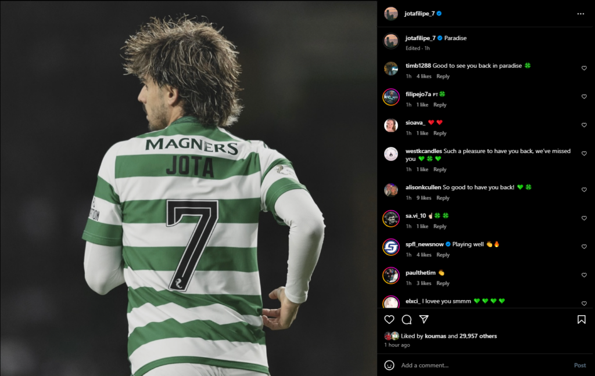Share the post via paper plane icon

pyautogui.click(x=424, y=320)
